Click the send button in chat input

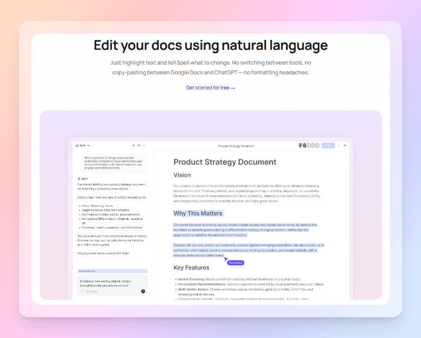point(143,291)
